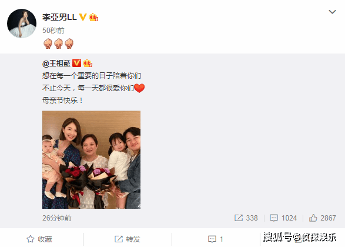345x247 pixels.
Task: Like the original post with 2867 likes
Action: tap(322, 218)
